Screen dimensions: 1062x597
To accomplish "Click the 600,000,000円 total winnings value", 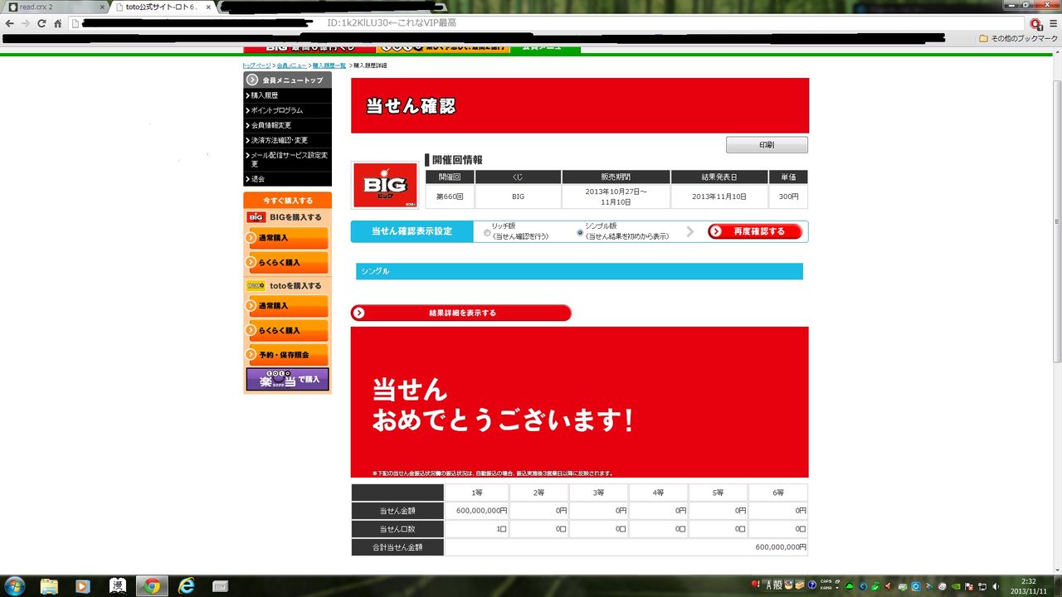I will coord(780,547).
